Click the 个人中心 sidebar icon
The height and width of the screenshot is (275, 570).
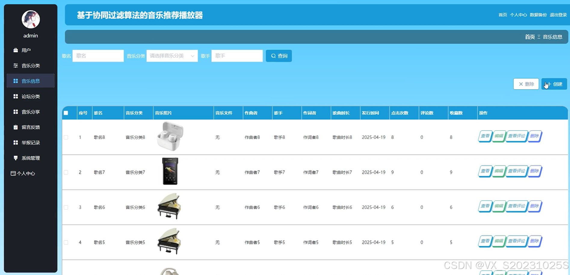pos(13,173)
